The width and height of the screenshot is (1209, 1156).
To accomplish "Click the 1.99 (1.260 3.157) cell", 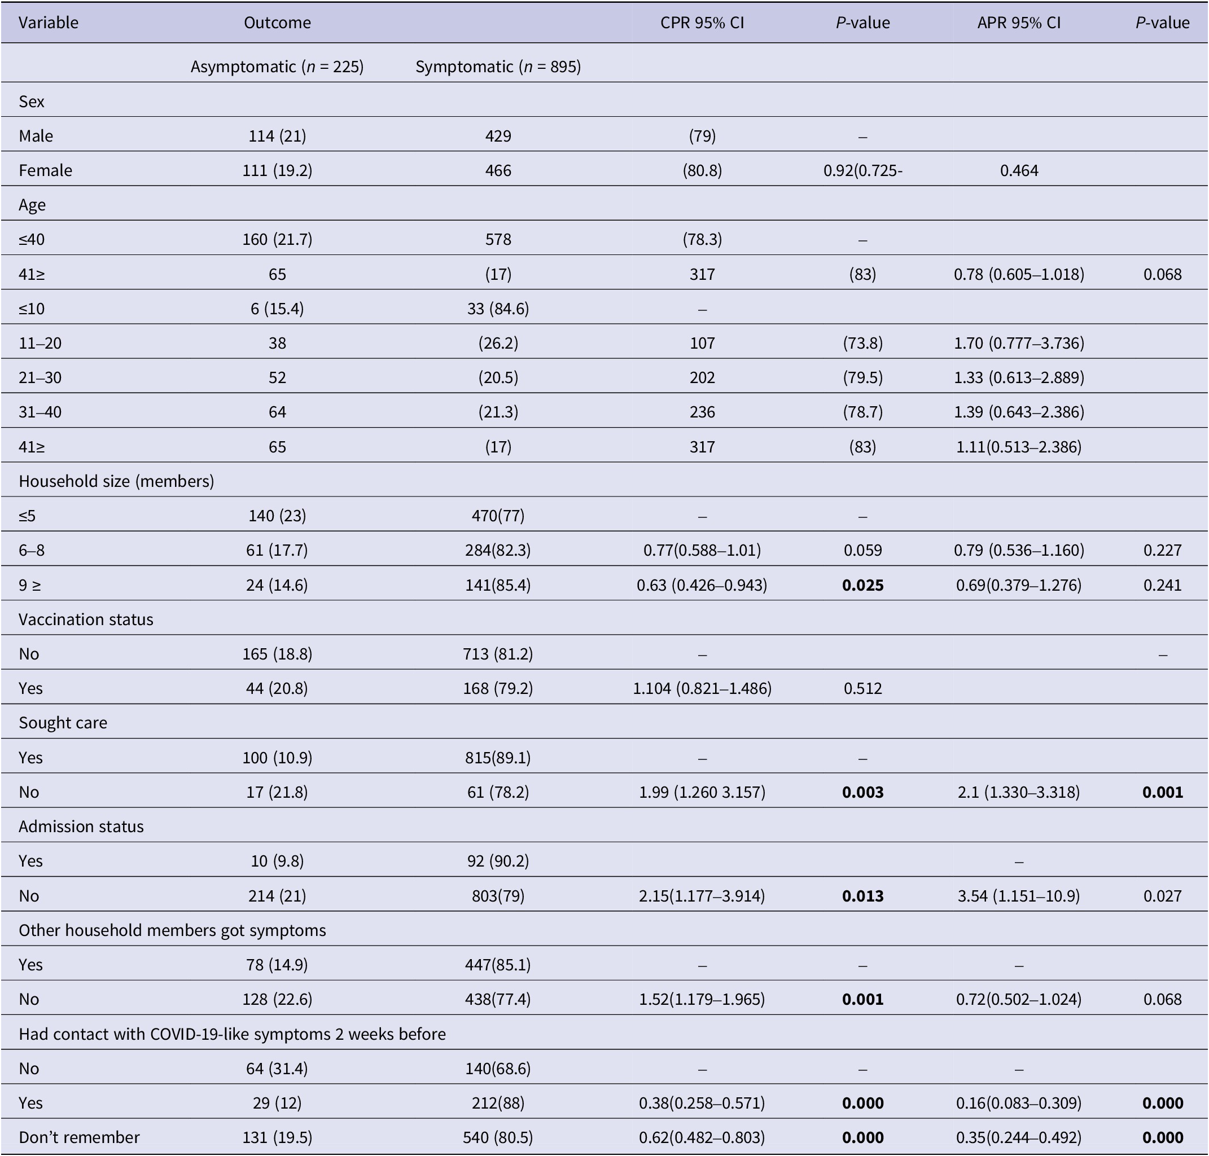I will 702,792.
